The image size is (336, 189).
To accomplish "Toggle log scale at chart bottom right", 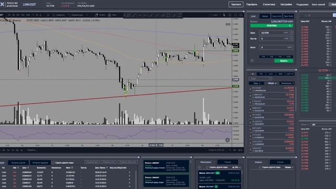I will [x=235, y=150].
